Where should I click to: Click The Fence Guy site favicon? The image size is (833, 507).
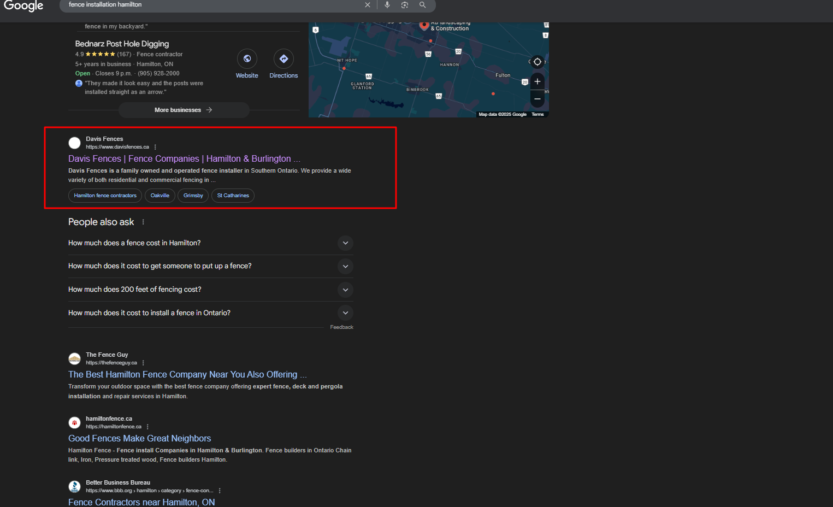point(74,359)
